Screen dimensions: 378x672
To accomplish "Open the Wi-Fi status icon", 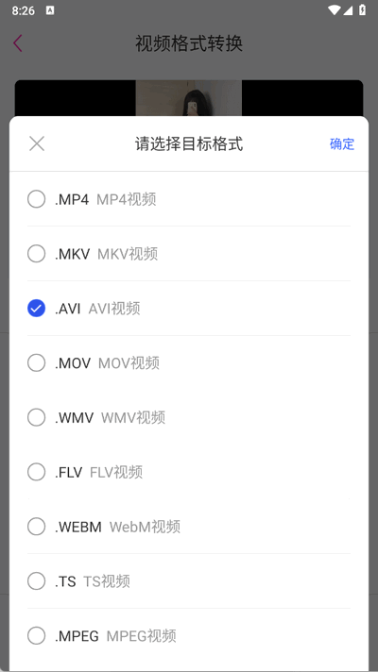I will click(x=334, y=10).
